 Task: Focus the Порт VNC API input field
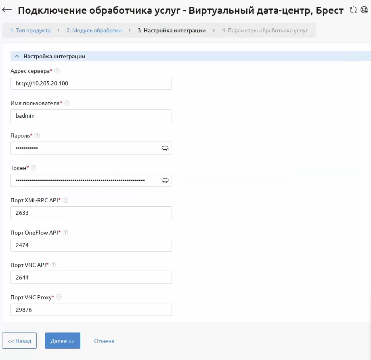point(91,277)
